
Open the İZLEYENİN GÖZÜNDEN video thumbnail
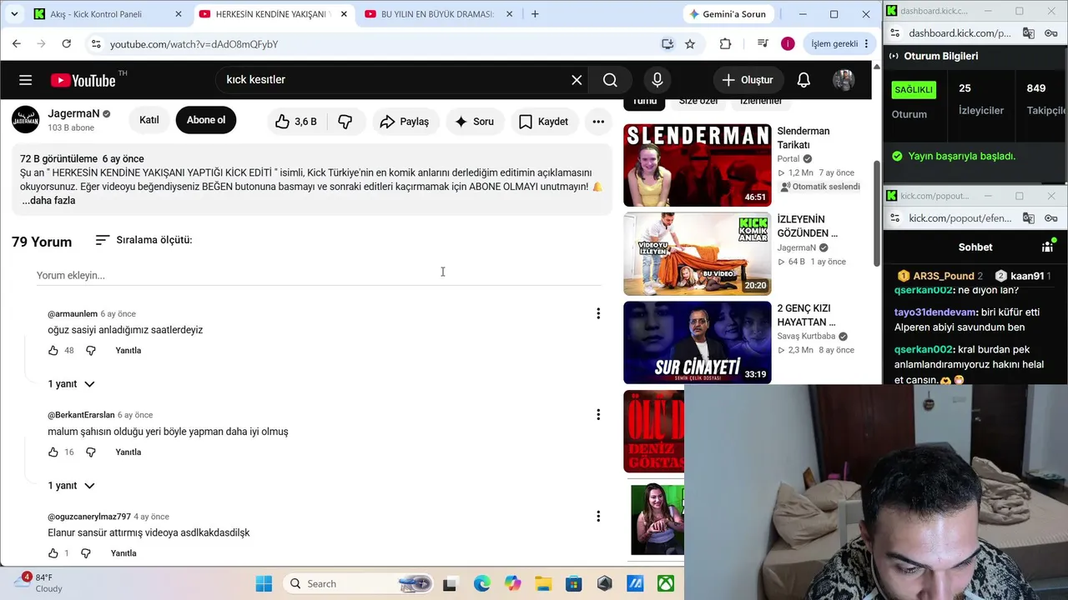698,253
